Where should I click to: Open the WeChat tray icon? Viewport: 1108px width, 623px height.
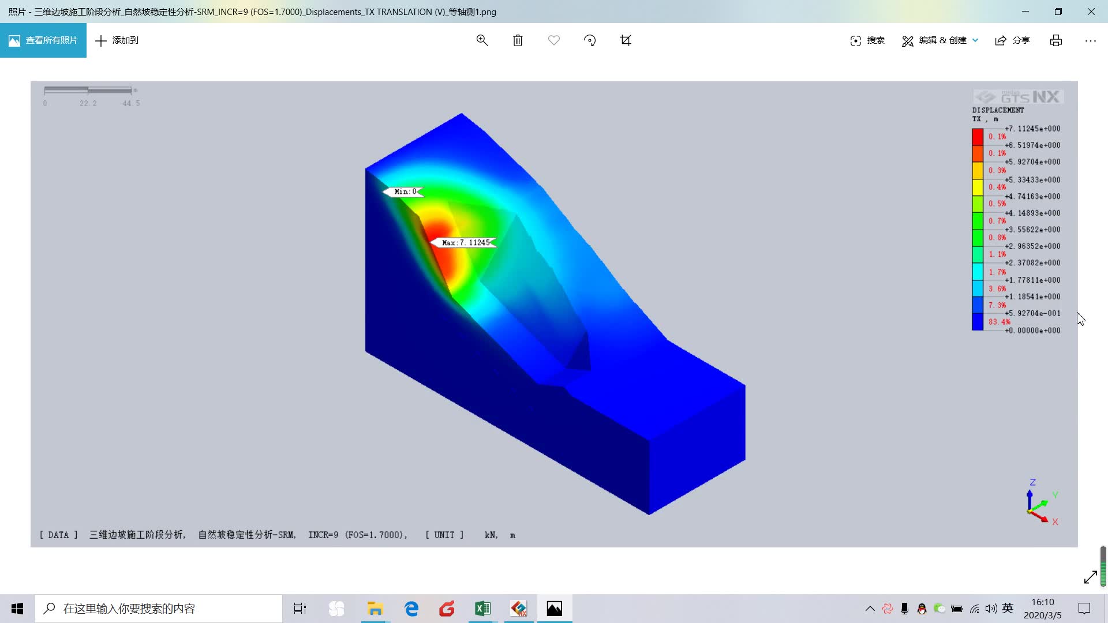pyautogui.click(x=939, y=609)
